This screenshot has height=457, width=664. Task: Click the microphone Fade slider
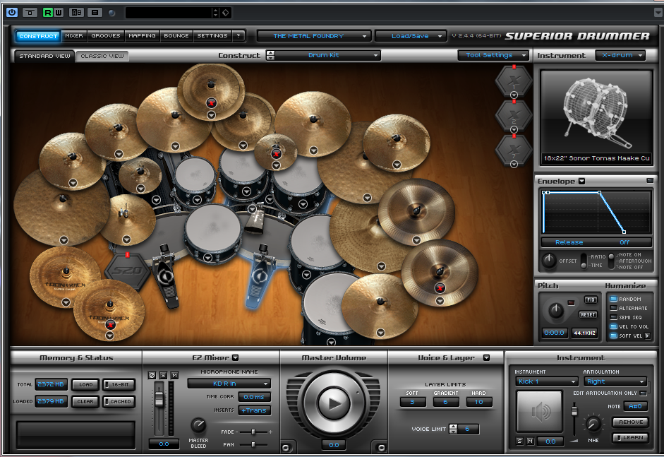point(253,432)
